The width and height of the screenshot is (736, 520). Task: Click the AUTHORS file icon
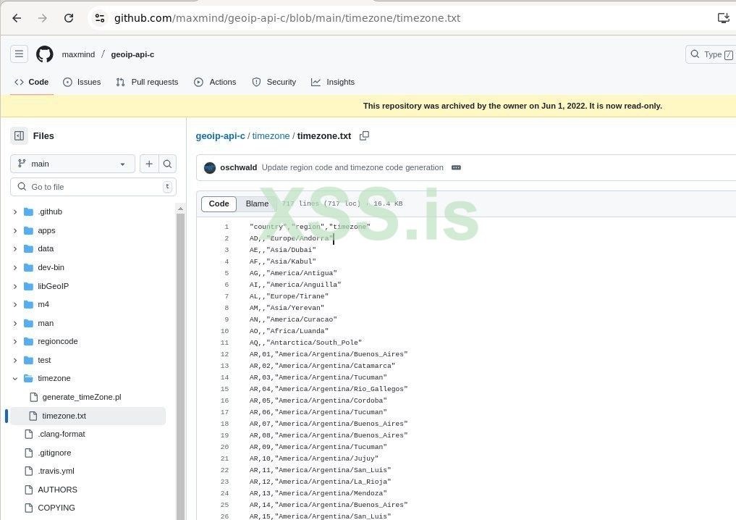pyautogui.click(x=29, y=490)
